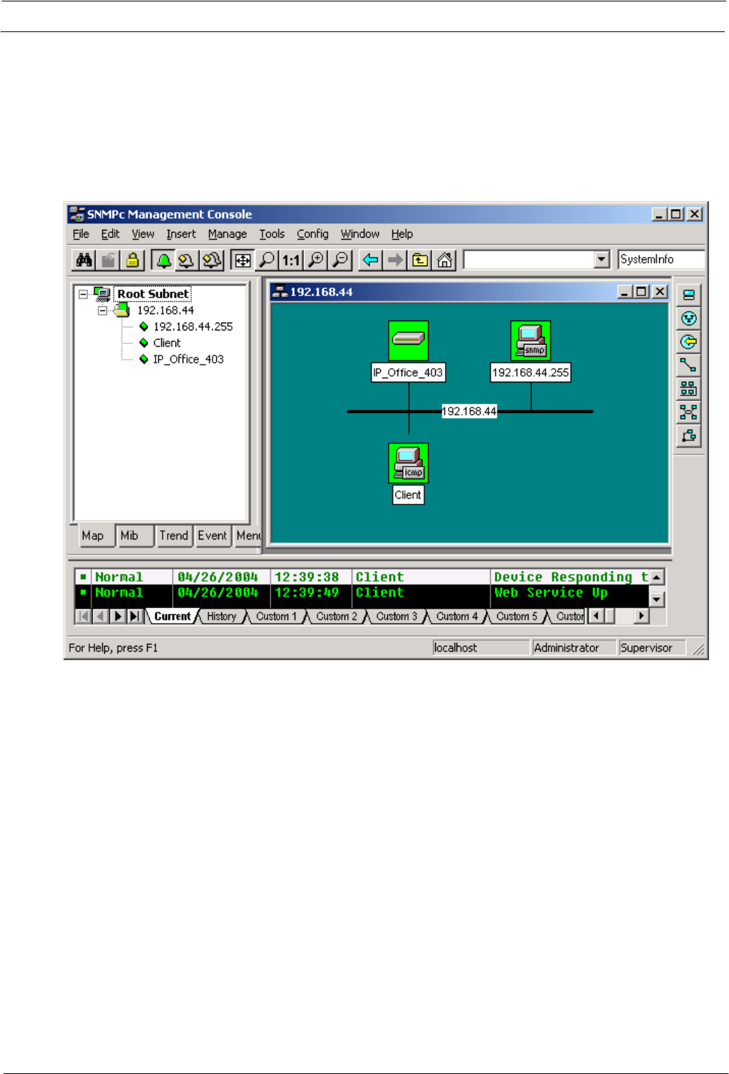729x1074 pixels.
Task: Click the zoom in magnifier icon
Action: (x=315, y=260)
